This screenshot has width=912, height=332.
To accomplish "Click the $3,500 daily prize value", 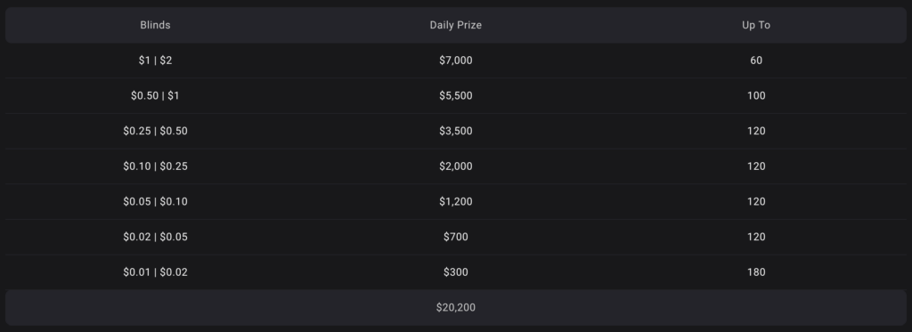I will click(x=455, y=131).
